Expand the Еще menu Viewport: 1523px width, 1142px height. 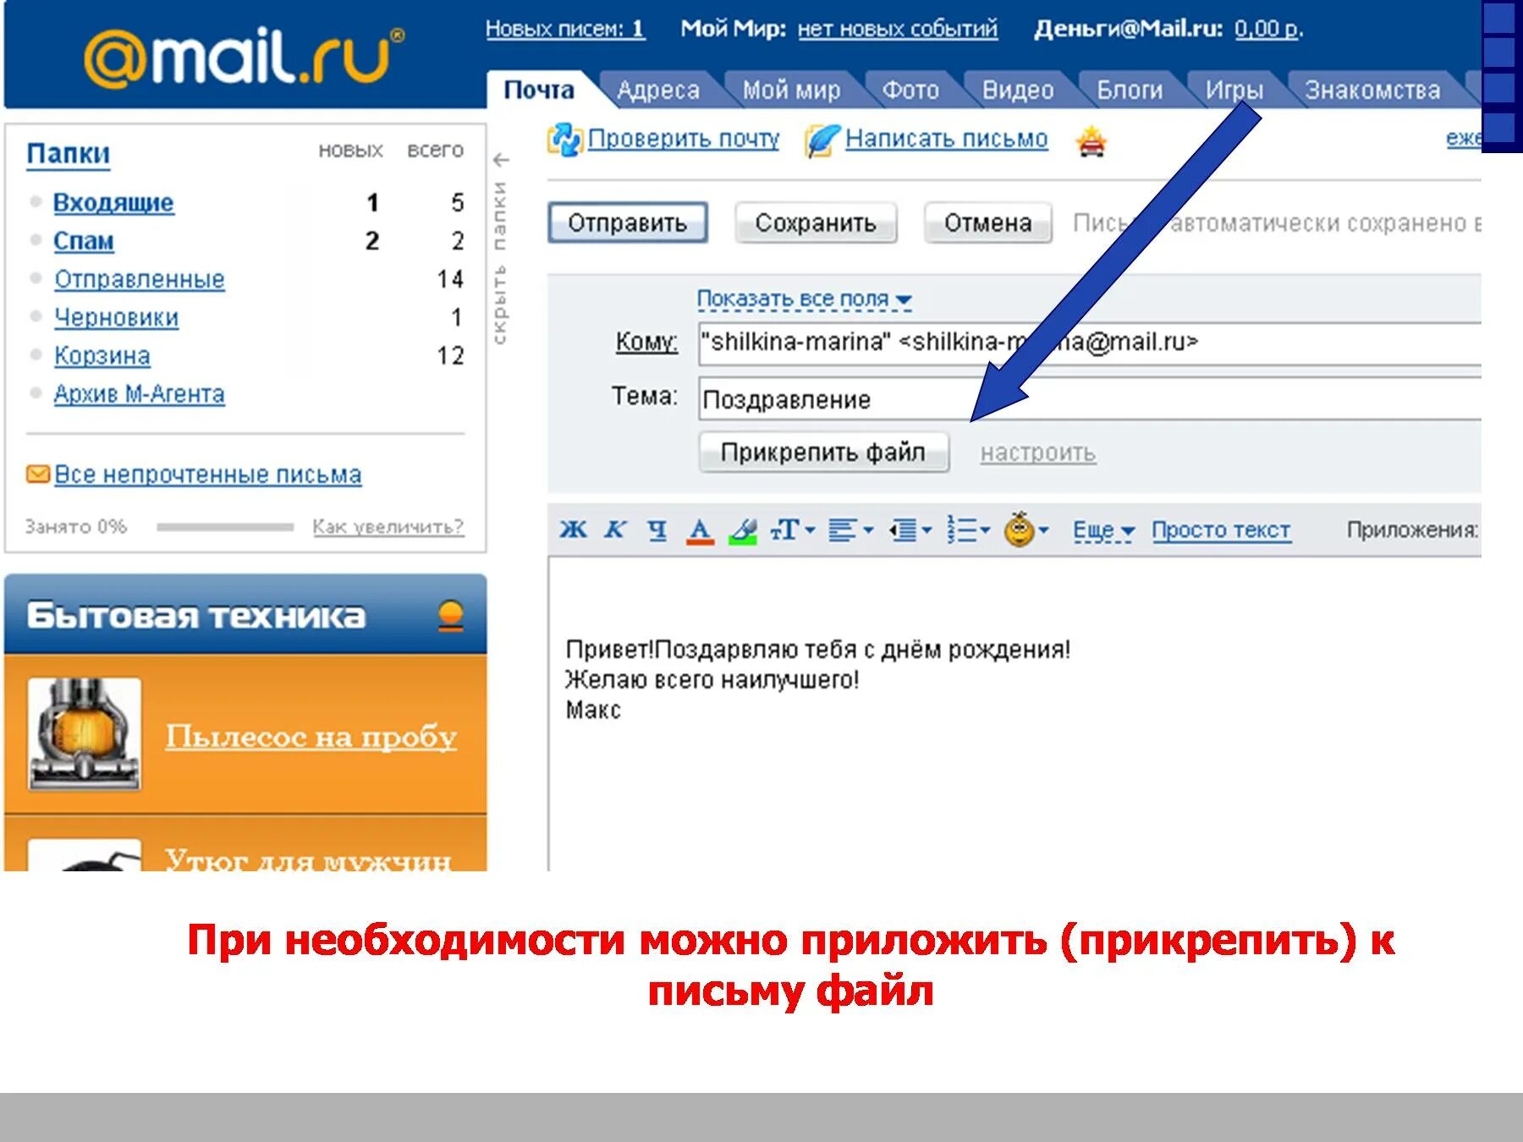point(1103,530)
